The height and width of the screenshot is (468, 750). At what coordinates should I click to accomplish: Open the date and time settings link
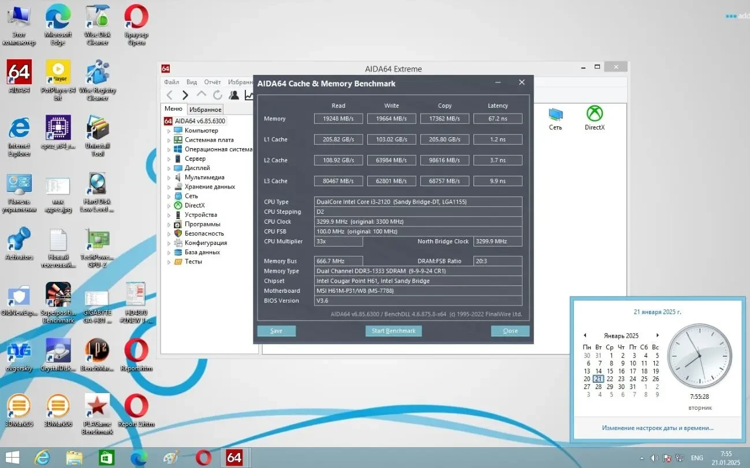click(x=657, y=428)
